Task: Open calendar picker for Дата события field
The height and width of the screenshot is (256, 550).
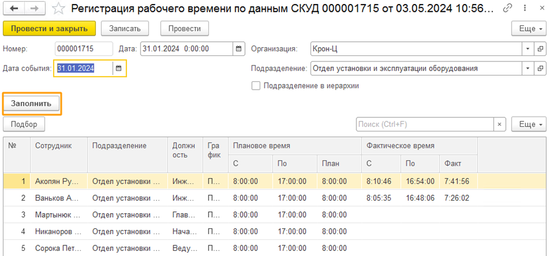Action: click(x=119, y=68)
